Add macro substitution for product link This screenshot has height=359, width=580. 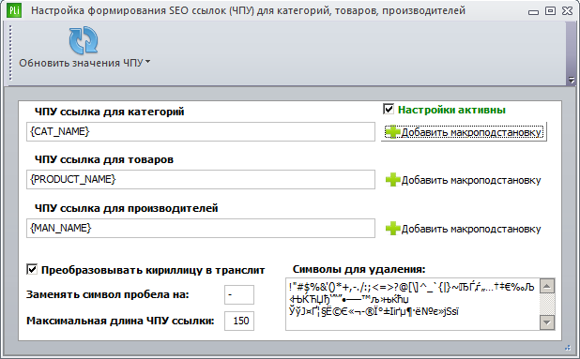(463, 180)
